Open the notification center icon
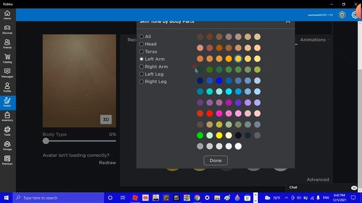The width and height of the screenshot is (362, 203). pyautogui.click(x=353, y=198)
